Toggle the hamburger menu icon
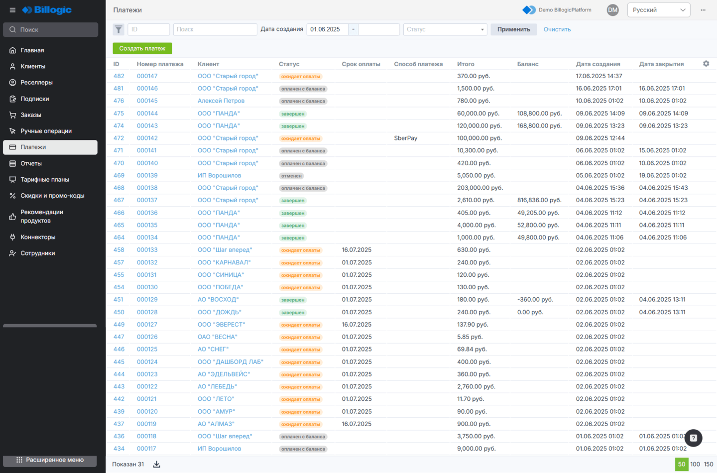The image size is (717, 473). coord(12,10)
